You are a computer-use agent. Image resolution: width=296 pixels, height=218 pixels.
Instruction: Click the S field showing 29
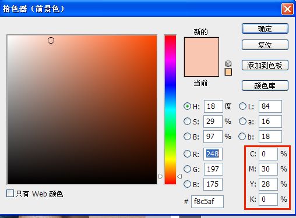[x=213, y=121]
